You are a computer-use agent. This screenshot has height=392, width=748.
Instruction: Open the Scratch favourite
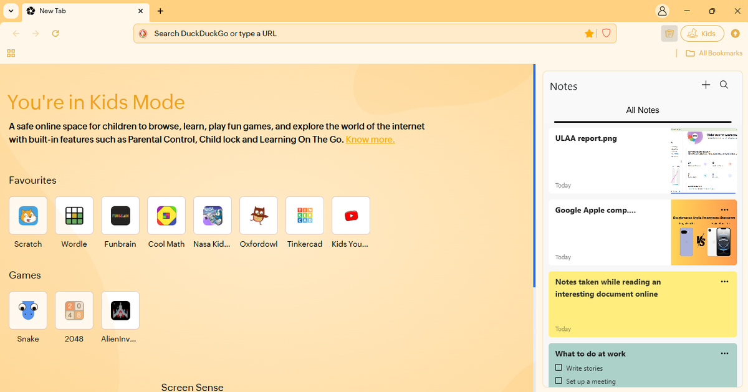tap(28, 216)
